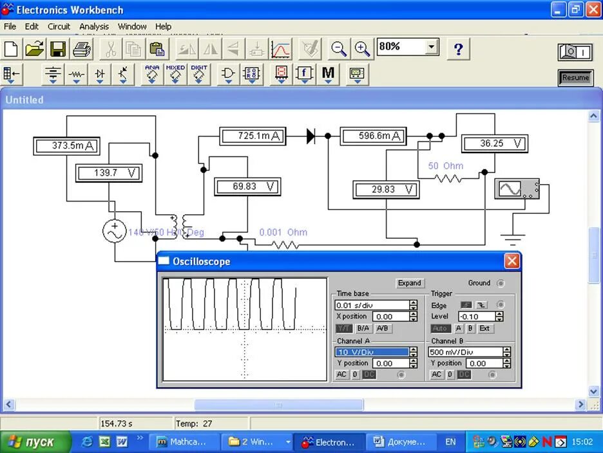Open the Logic Gates parts bin
The height and width of the screenshot is (453, 603).
[228, 74]
